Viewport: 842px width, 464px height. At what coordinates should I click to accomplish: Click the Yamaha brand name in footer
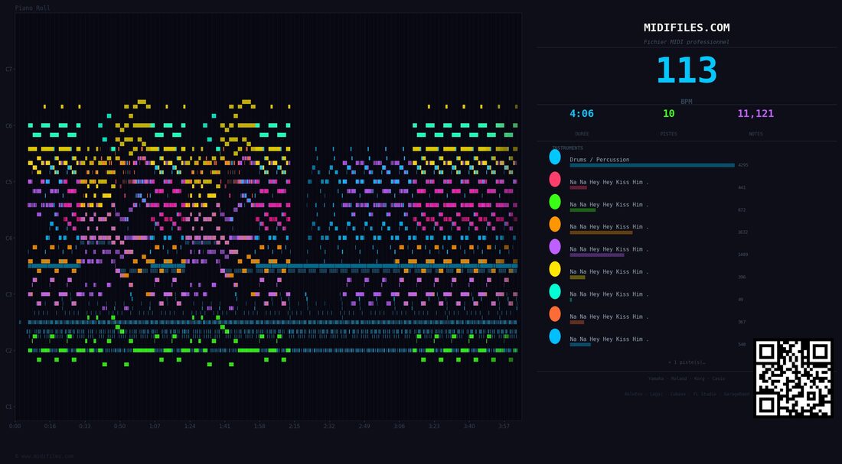(656, 378)
